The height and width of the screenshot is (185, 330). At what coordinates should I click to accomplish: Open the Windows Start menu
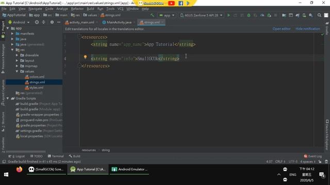[6, 175]
